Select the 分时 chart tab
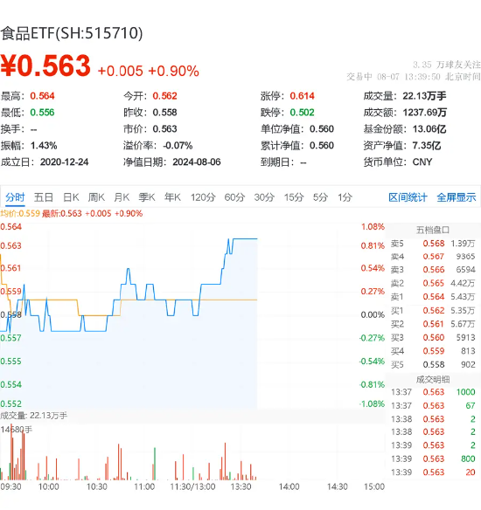This screenshot has width=481, height=510. (x=15, y=197)
